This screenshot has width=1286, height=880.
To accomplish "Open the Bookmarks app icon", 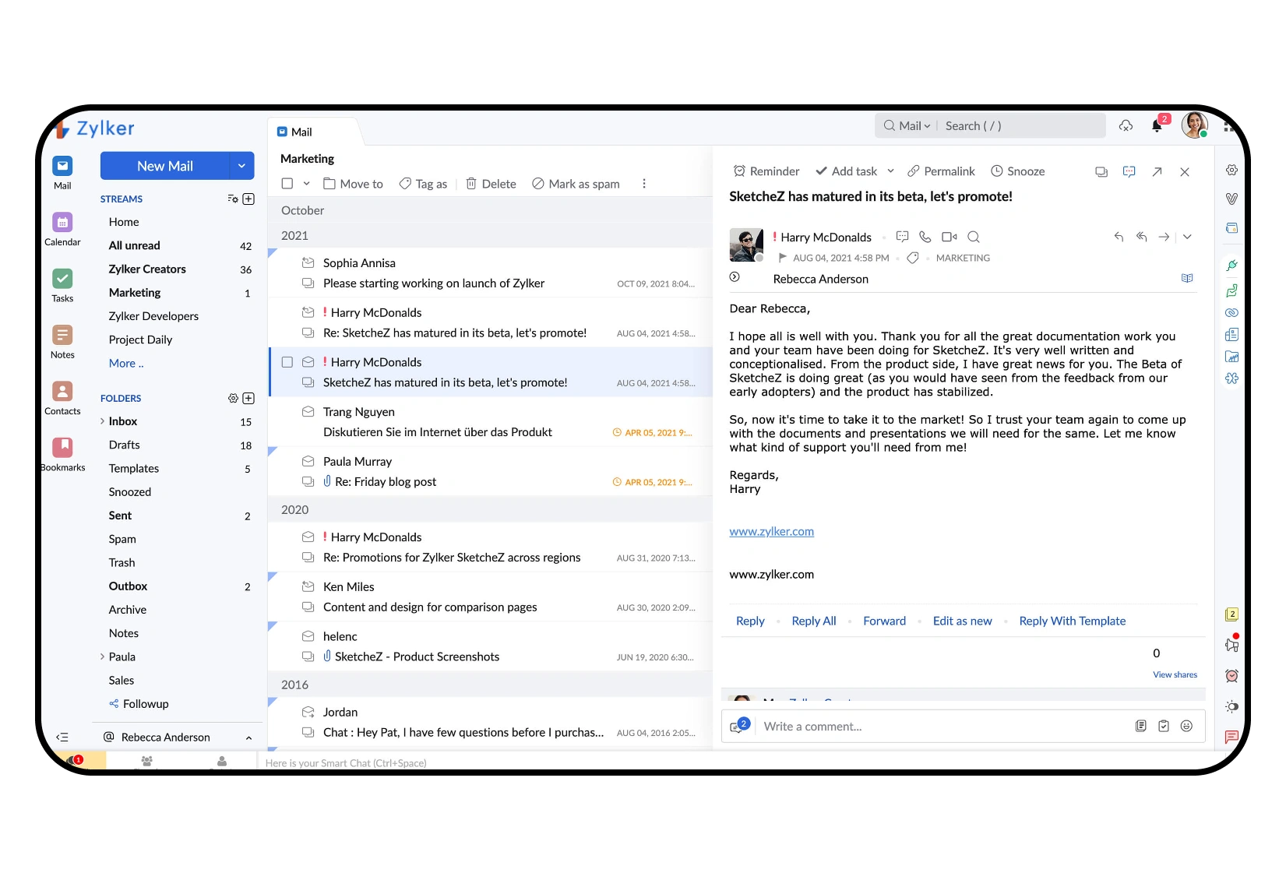I will coord(62,448).
